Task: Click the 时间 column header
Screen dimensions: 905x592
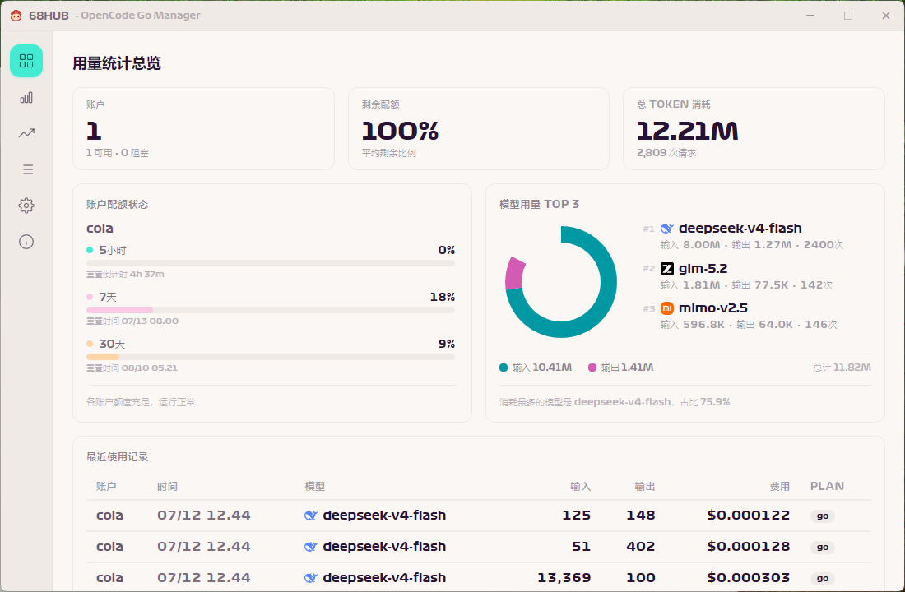Action: point(167,487)
